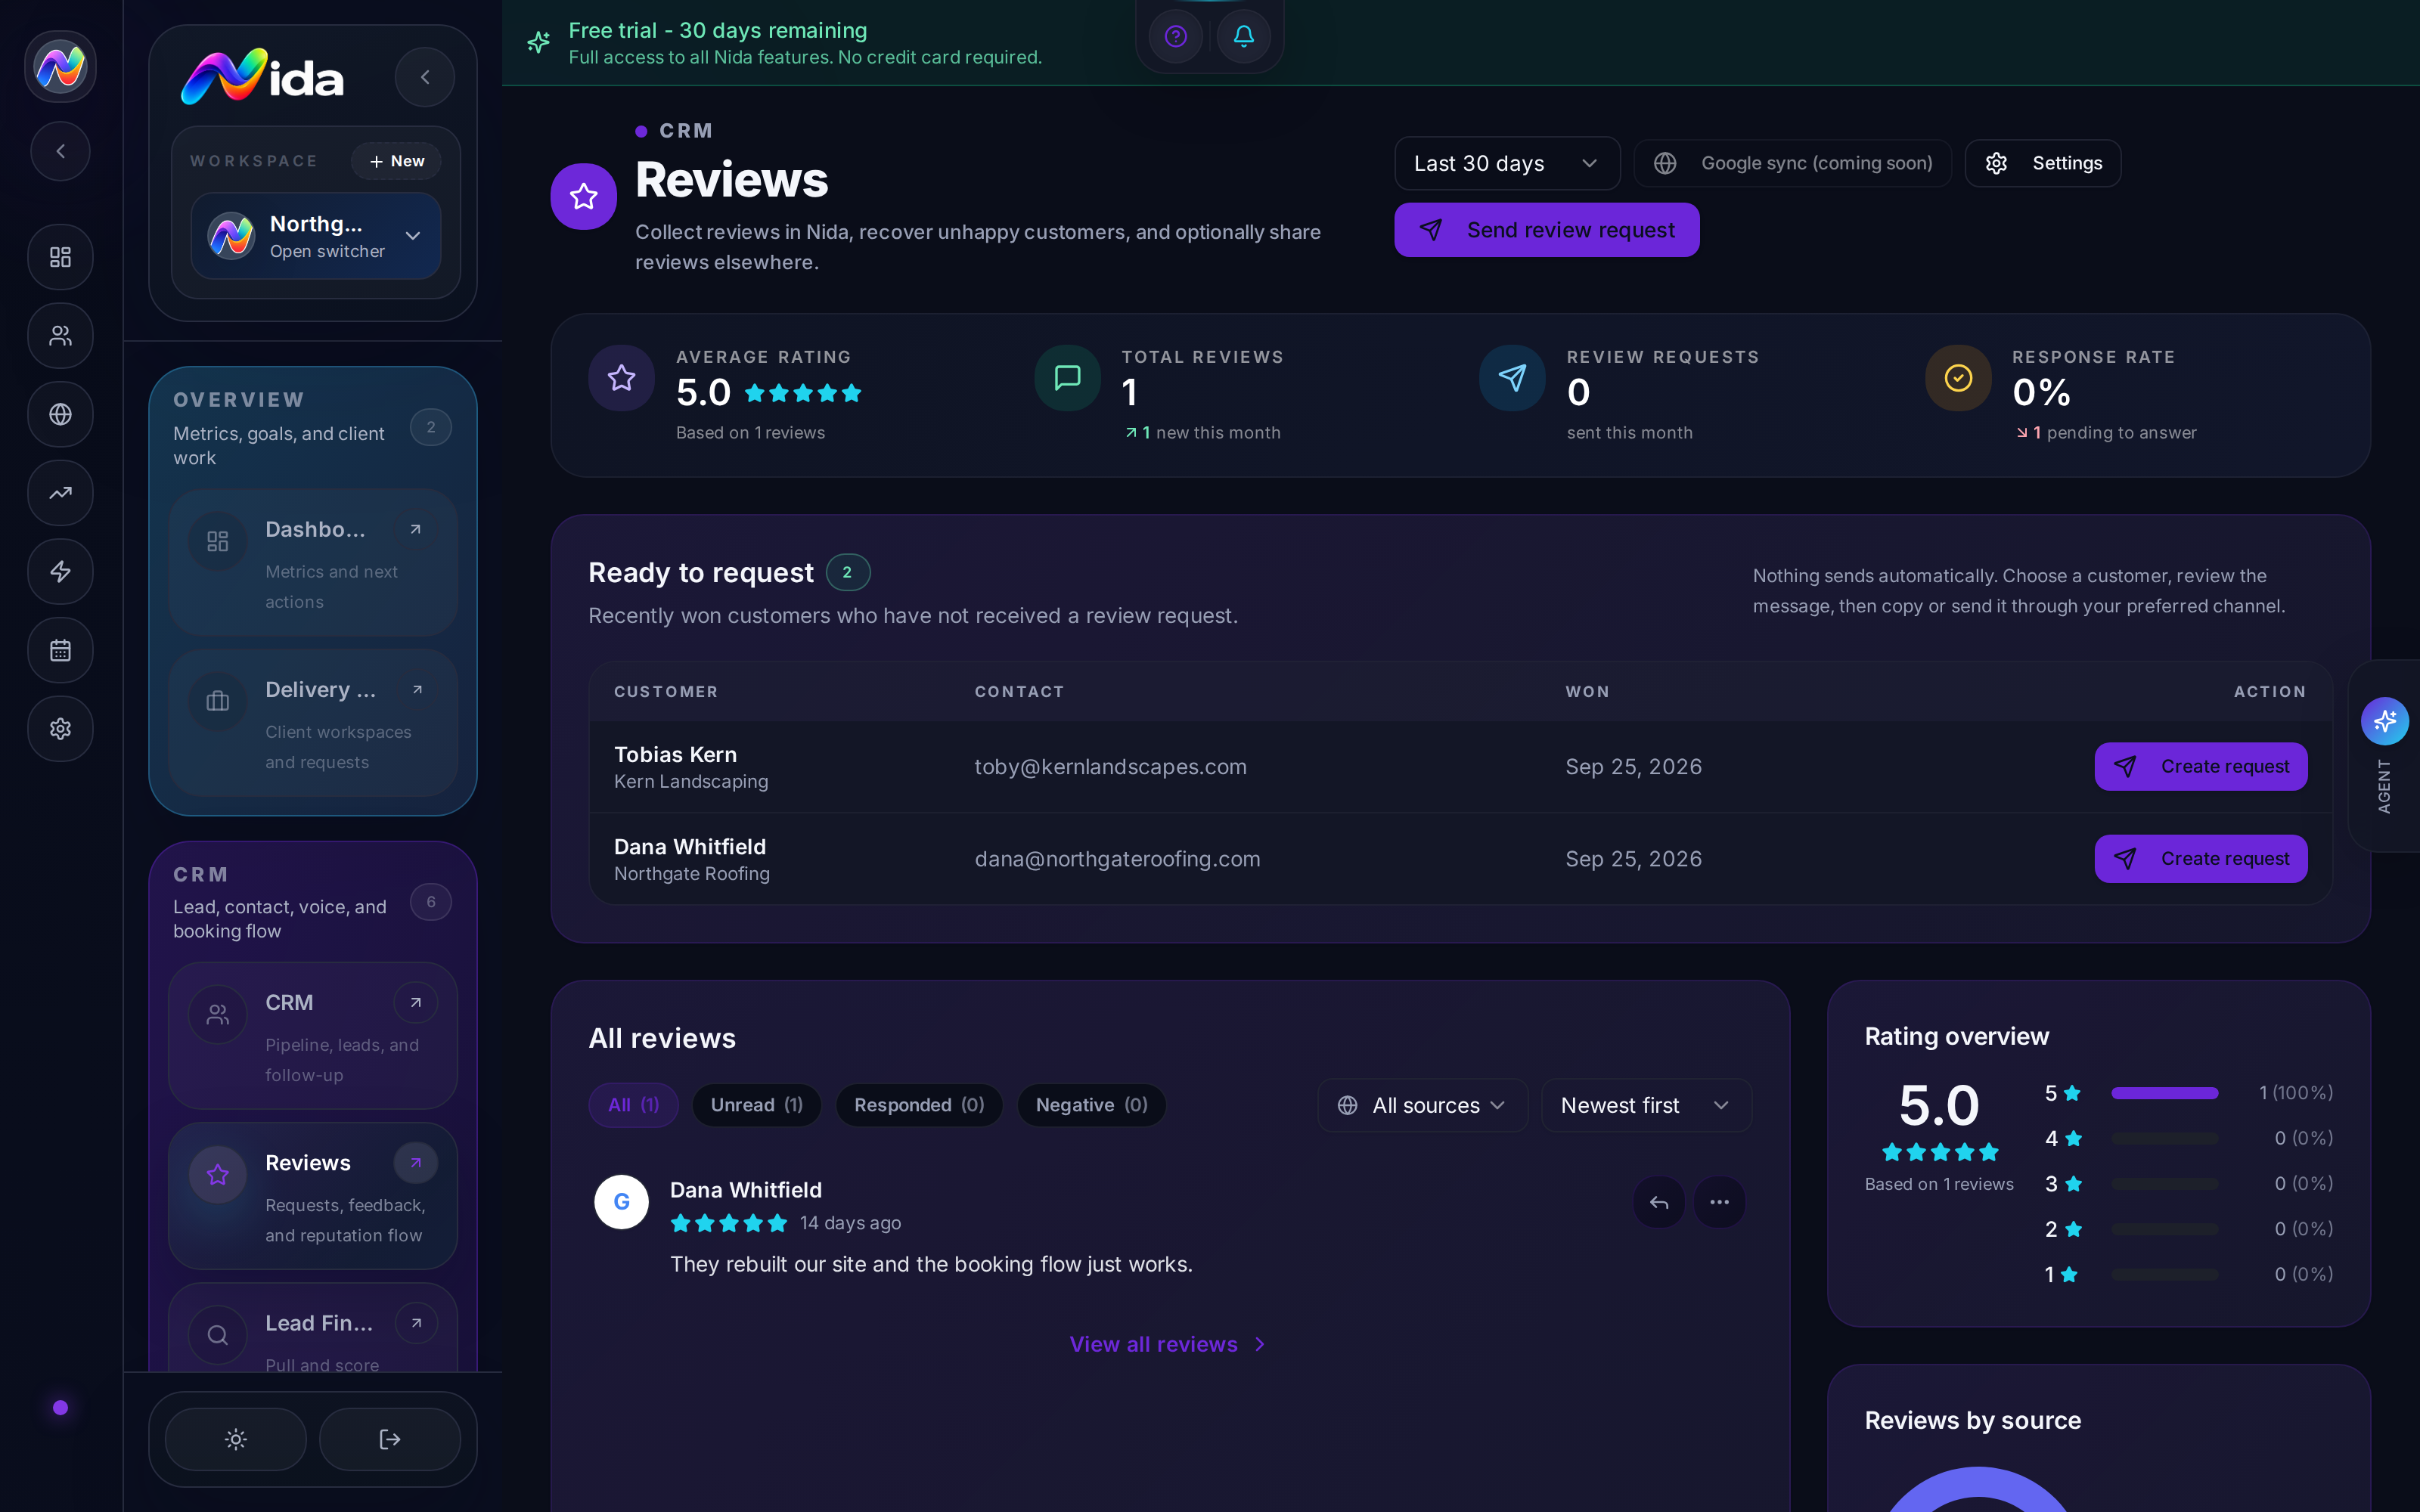Open the calendar icon in left rail
This screenshot has width=2420, height=1512.
61,650
